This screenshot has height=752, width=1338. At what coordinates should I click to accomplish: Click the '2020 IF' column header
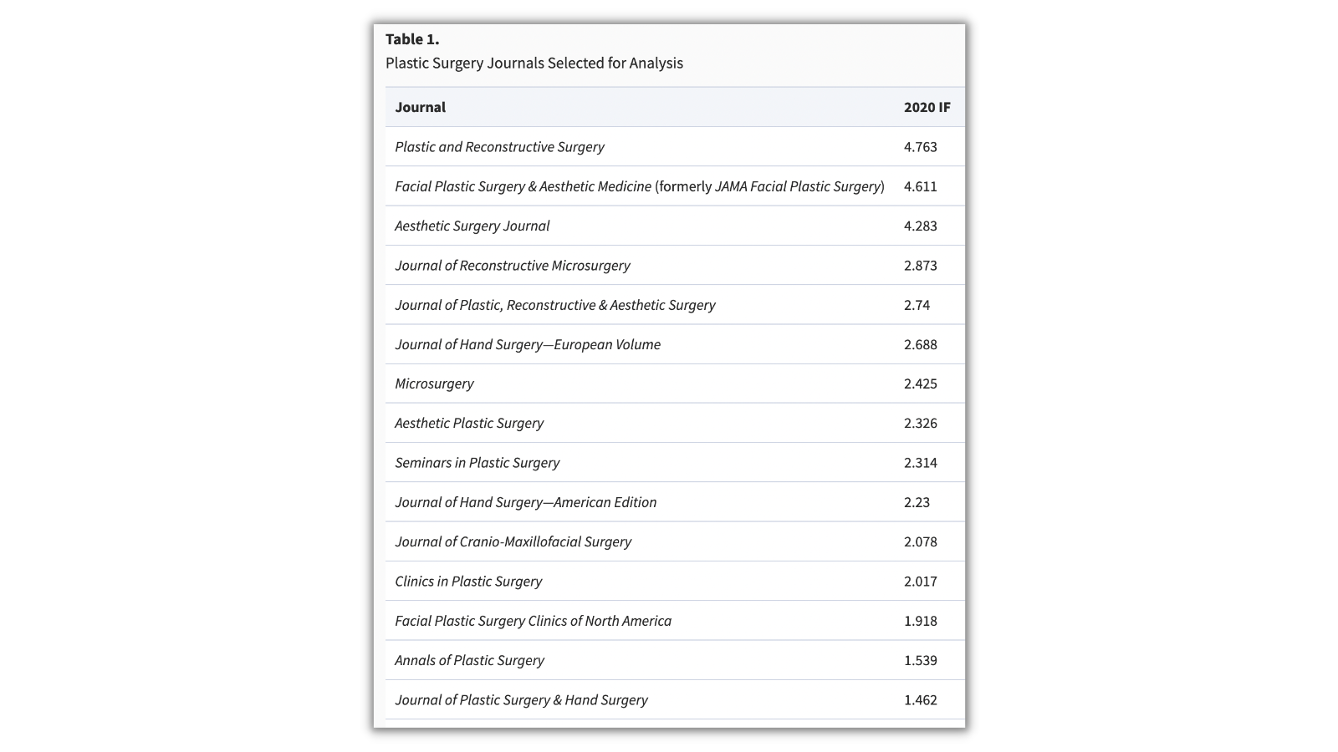[x=927, y=107]
